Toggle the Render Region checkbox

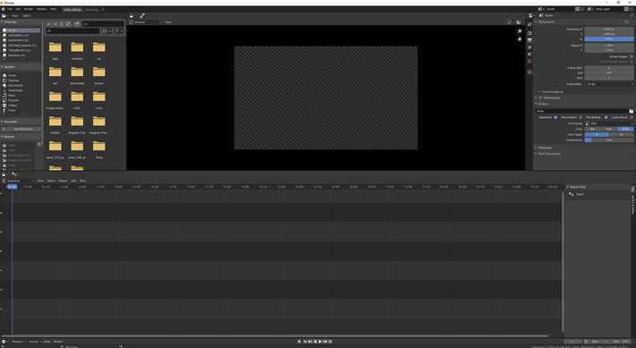[632, 56]
